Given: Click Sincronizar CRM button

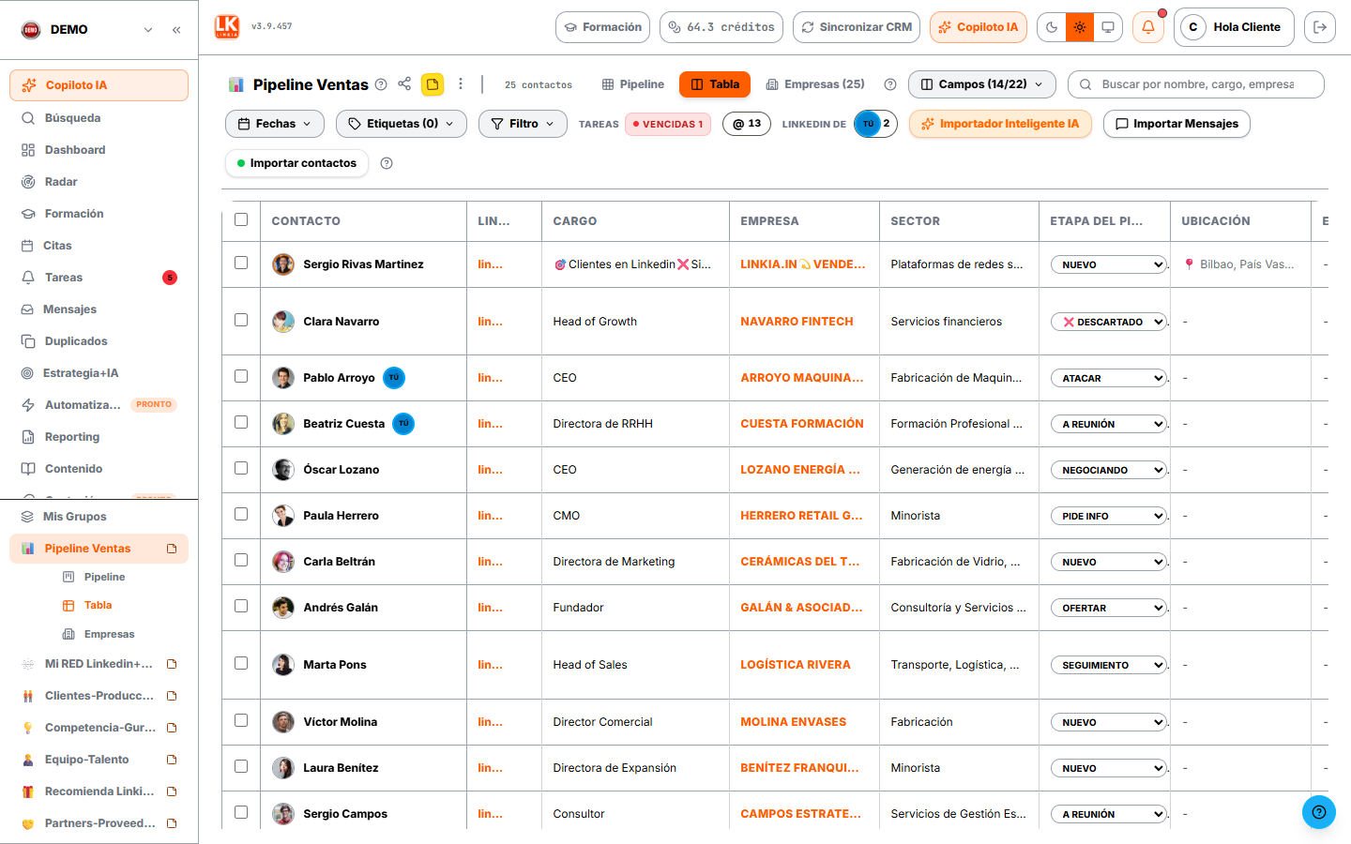Looking at the screenshot, I should click(x=857, y=27).
